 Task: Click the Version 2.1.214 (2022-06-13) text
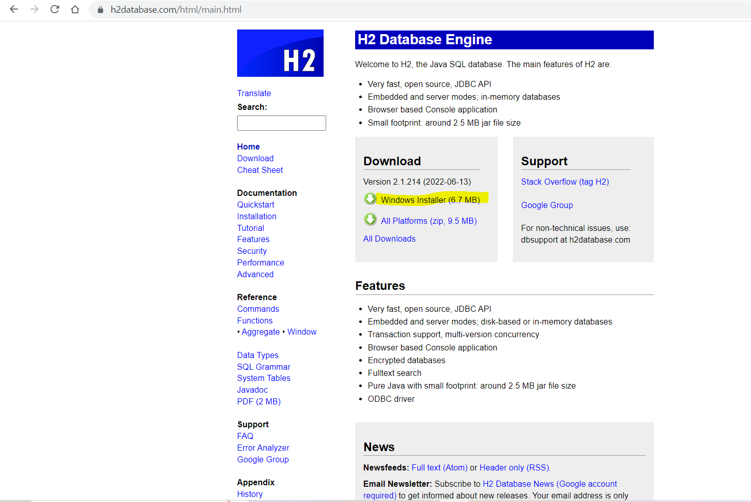tap(417, 182)
